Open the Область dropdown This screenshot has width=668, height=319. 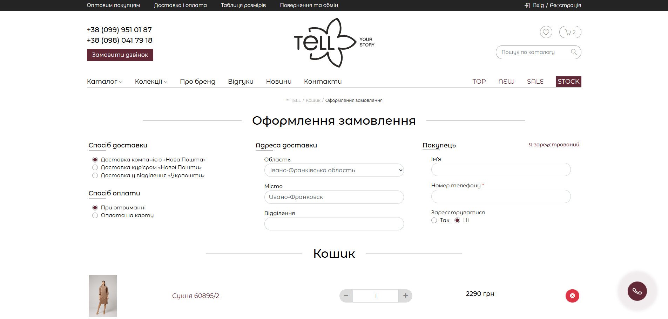tap(334, 170)
